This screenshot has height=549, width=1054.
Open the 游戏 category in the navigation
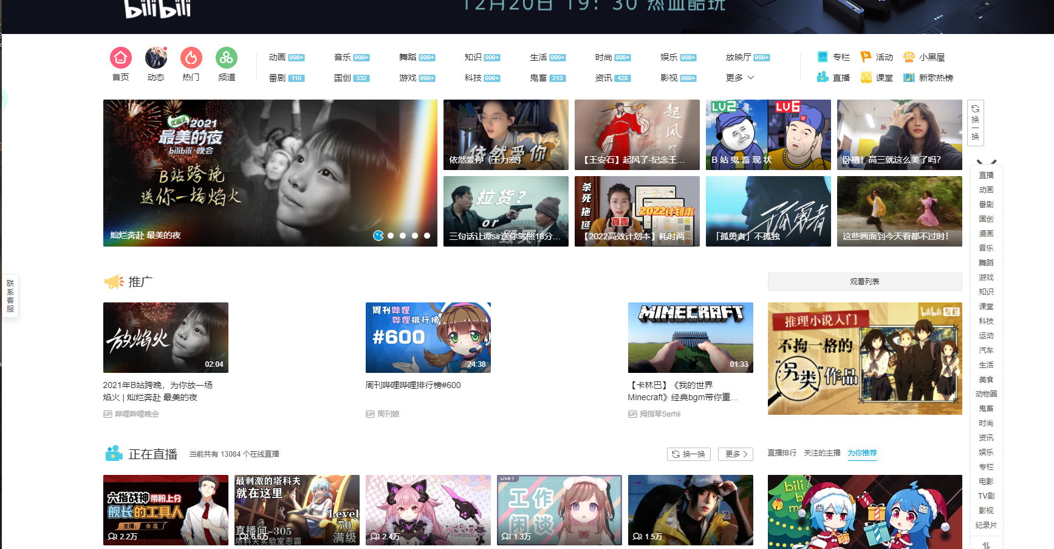(x=408, y=78)
